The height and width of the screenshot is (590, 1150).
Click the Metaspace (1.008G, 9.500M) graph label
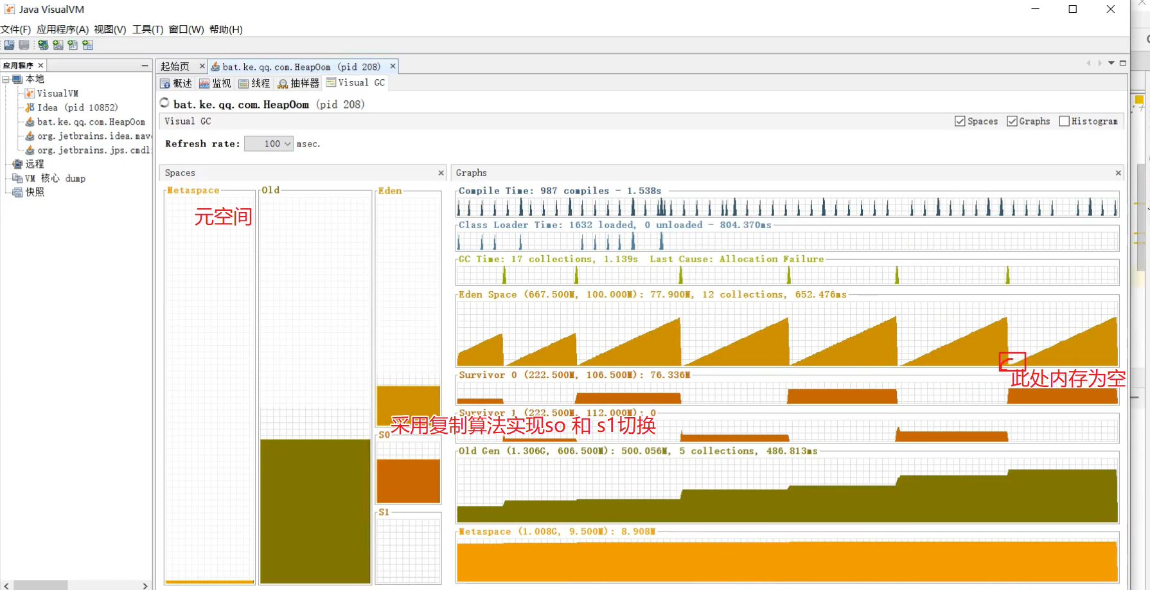click(x=557, y=532)
